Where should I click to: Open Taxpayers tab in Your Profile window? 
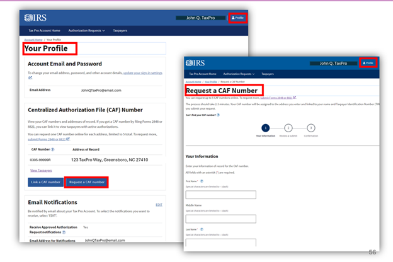tap(120, 31)
